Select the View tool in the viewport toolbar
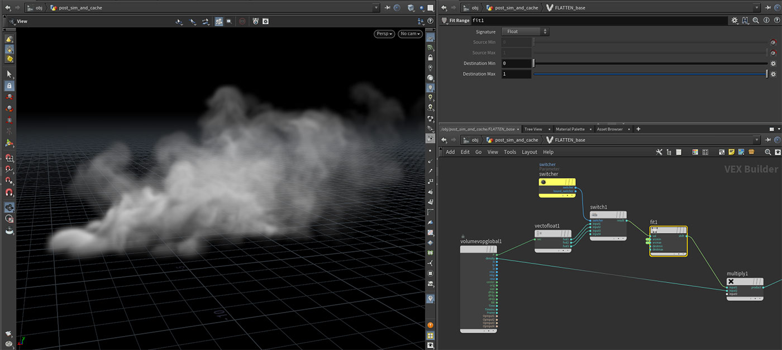This screenshot has height=350, width=782. 179,21
